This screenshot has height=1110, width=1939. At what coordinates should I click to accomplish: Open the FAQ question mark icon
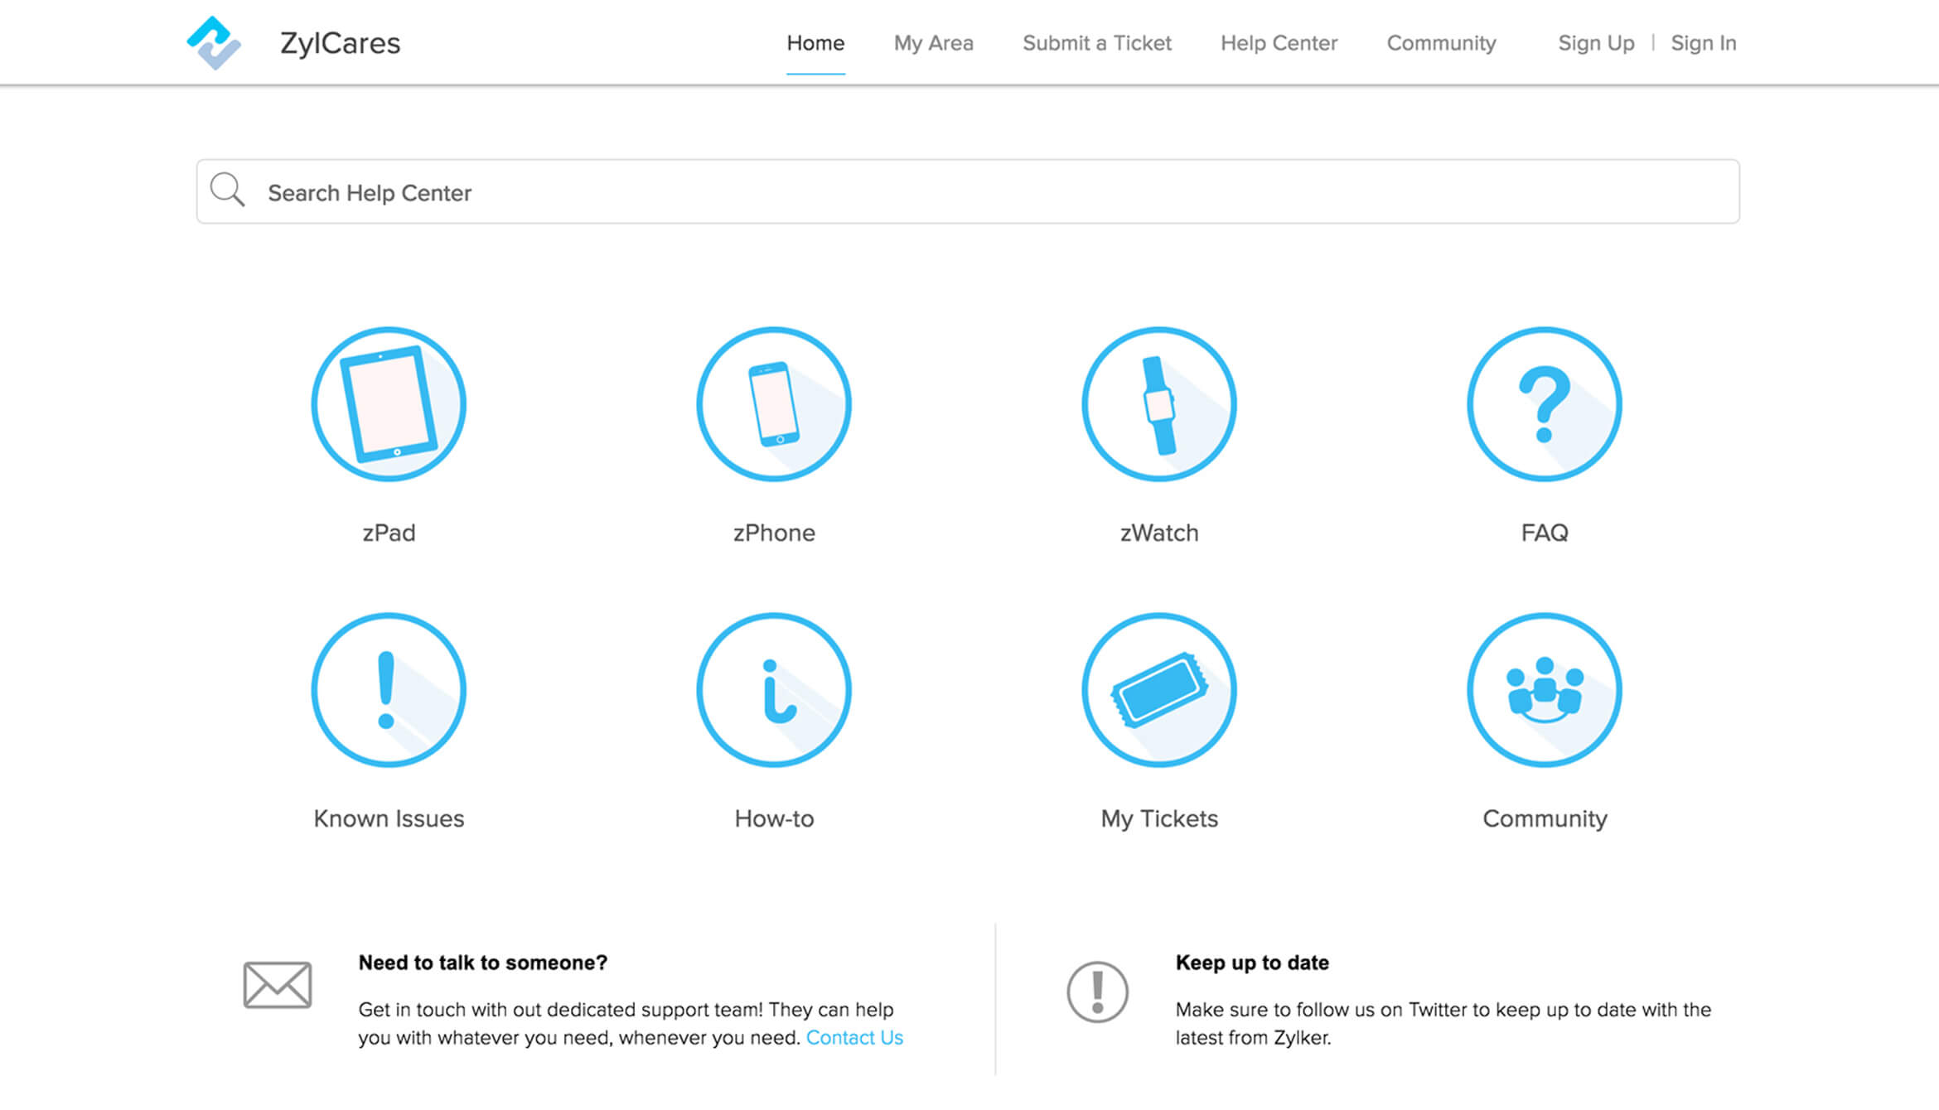point(1545,404)
